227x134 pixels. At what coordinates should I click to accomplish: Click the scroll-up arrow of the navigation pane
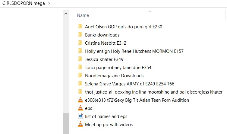coord(66,14)
